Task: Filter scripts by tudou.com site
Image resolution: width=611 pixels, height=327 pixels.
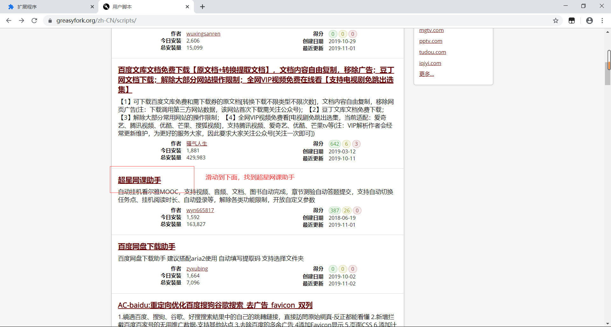Action: point(432,52)
